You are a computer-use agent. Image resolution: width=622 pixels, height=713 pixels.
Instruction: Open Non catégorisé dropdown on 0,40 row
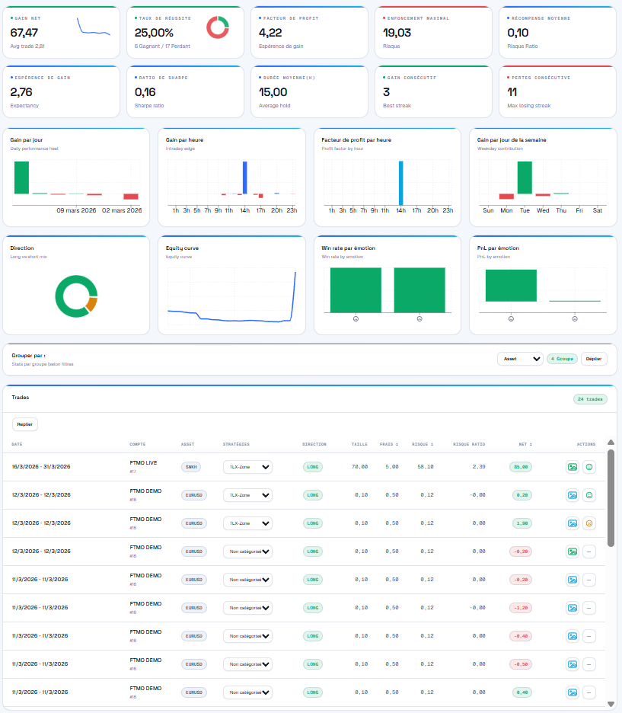coord(247,692)
